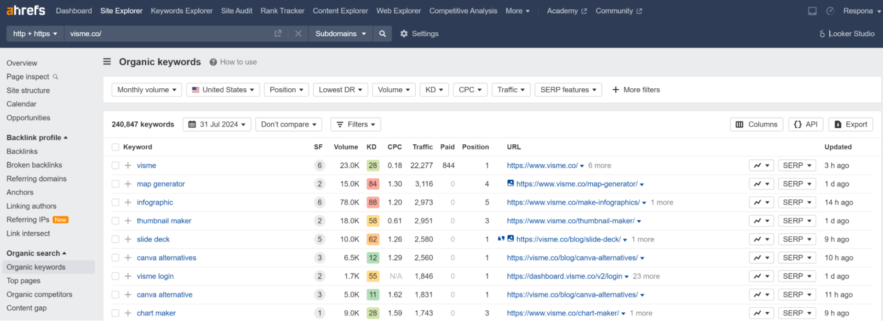Open Rank Tracker tab
The height and width of the screenshot is (321, 883).
(x=282, y=11)
